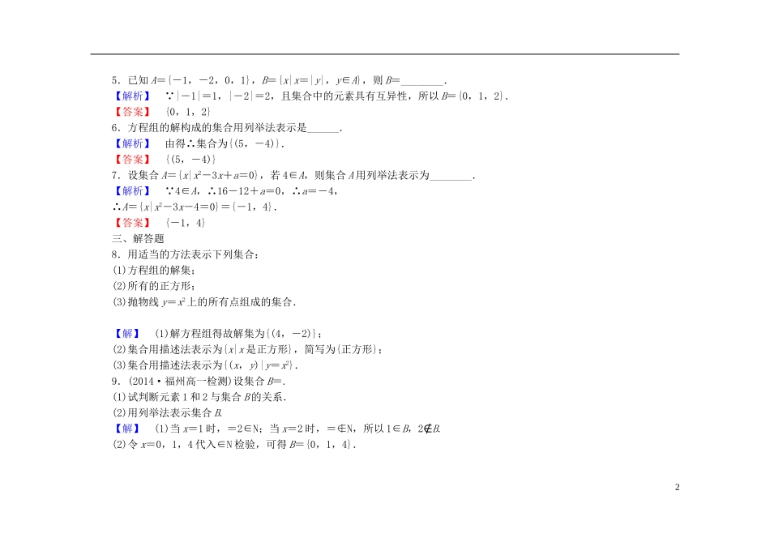This screenshot has width=770, height=542.
Task: Click the line '(2)集合用描述法表示为{x|x是正方形}'
Action: point(248,349)
